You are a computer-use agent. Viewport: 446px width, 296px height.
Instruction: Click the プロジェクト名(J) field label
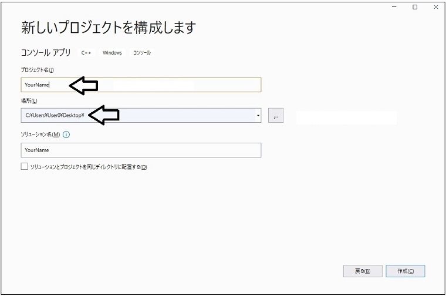[36, 70]
